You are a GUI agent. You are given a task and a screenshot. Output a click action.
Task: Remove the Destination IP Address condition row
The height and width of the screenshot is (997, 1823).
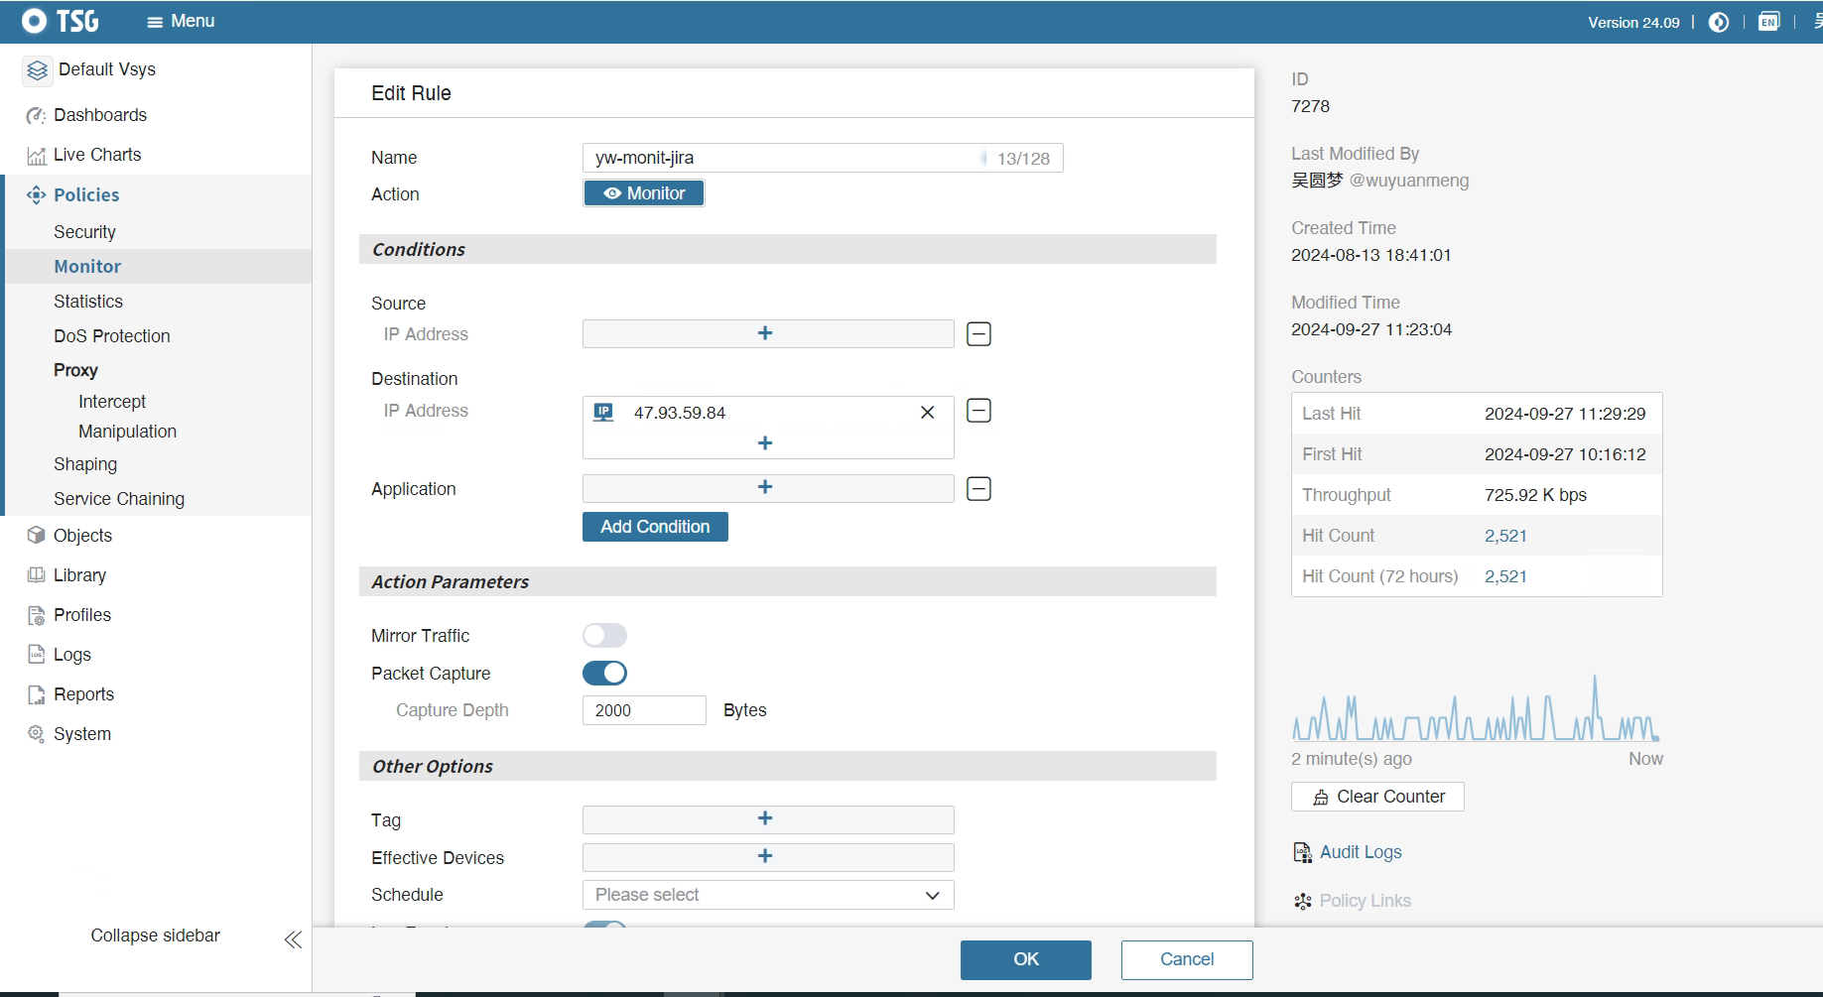pyautogui.click(x=978, y=411)
